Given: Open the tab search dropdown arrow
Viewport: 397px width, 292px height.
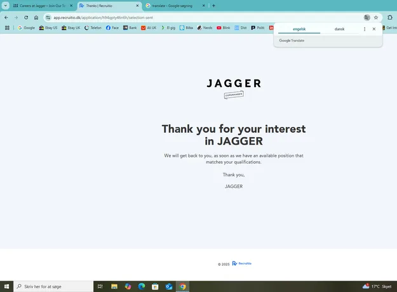Looking at the screenshot, I should [x=5, y=6].
